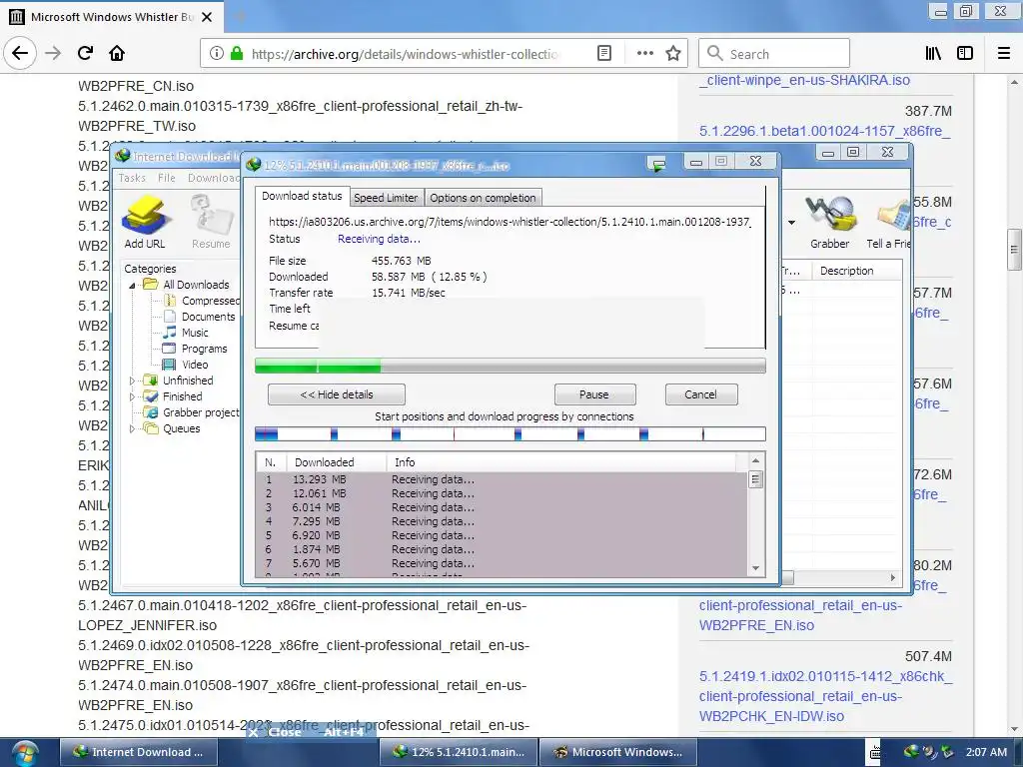Click the Resume toolbar icon in IDM

[x=211, y=222]
